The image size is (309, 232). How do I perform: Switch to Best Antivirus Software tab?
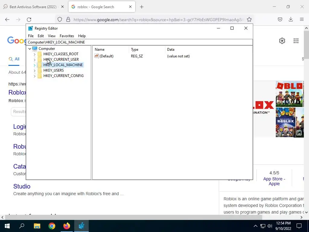tap(33, 7)
